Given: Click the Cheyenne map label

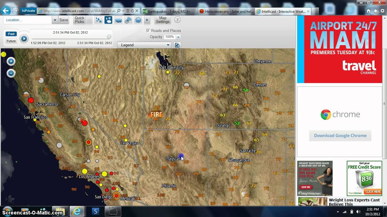Looking at the screenshot, I should point(262,61).
